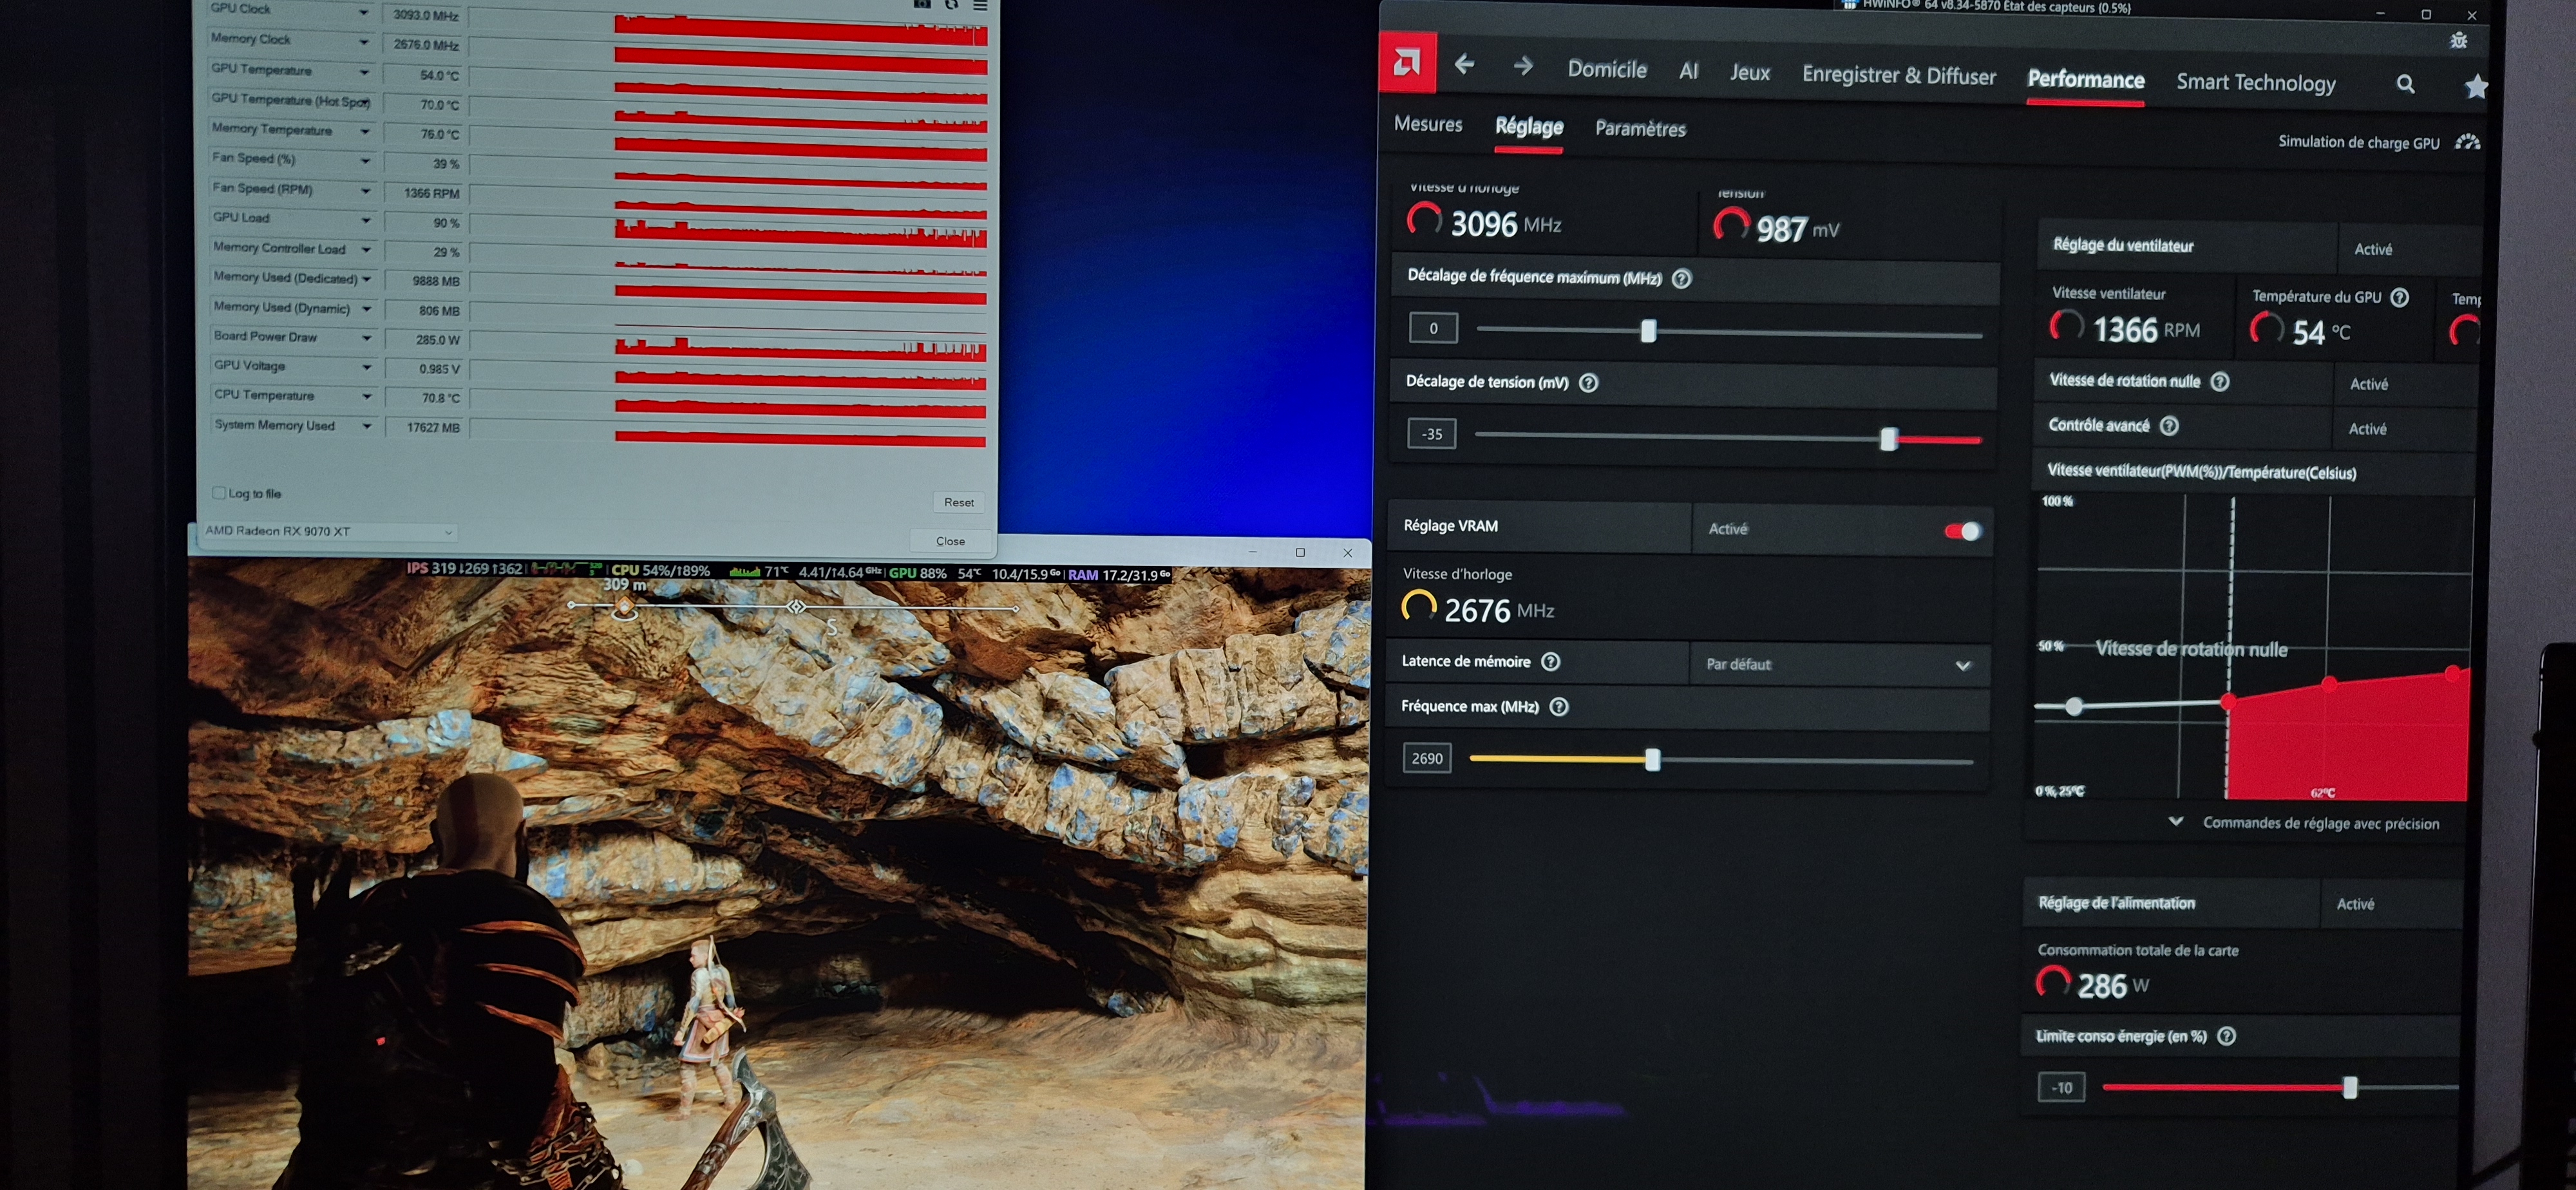Click the forward navigation arrow
The height and width of the screenshot is (1190, 2576).
1523,66
